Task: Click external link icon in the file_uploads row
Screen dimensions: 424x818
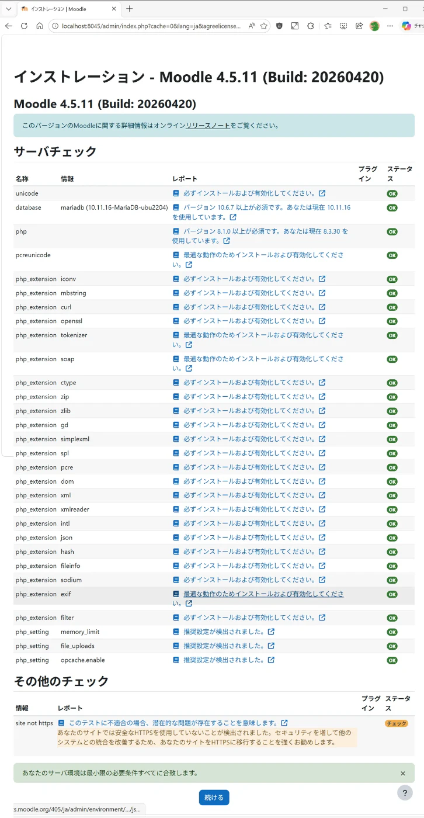Action: click(x=271, y=646)
